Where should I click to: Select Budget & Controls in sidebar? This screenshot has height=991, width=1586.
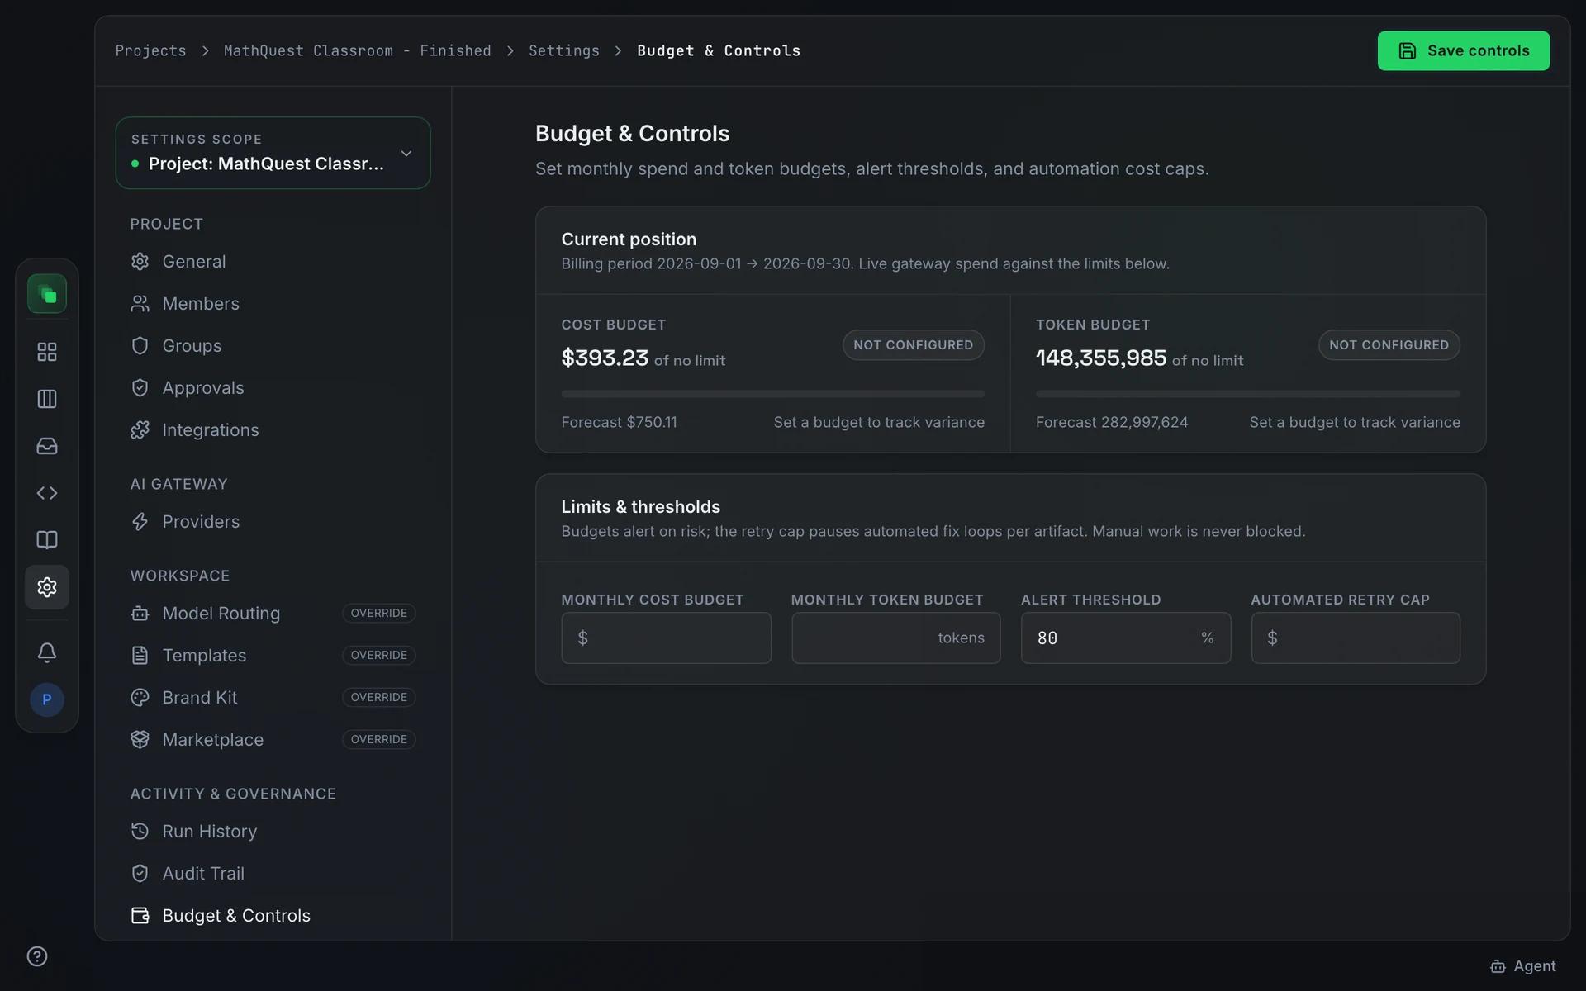pos(273,916)
